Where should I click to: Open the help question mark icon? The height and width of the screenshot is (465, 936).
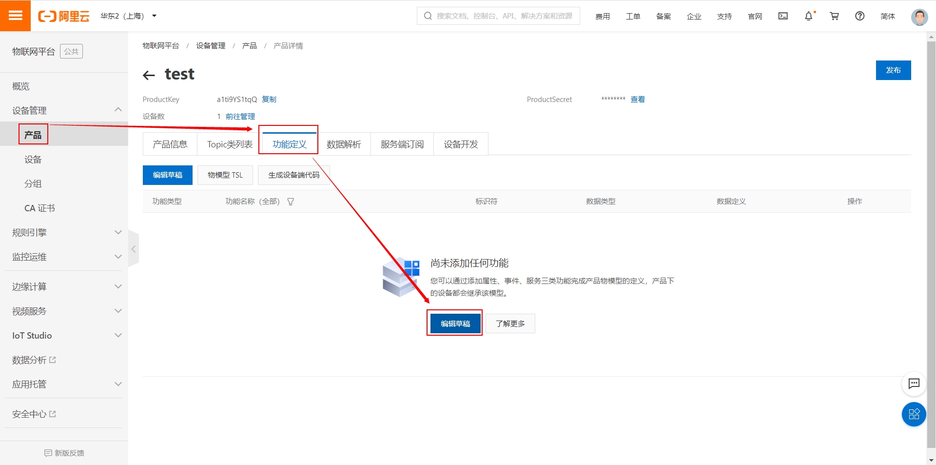(859, 16)
